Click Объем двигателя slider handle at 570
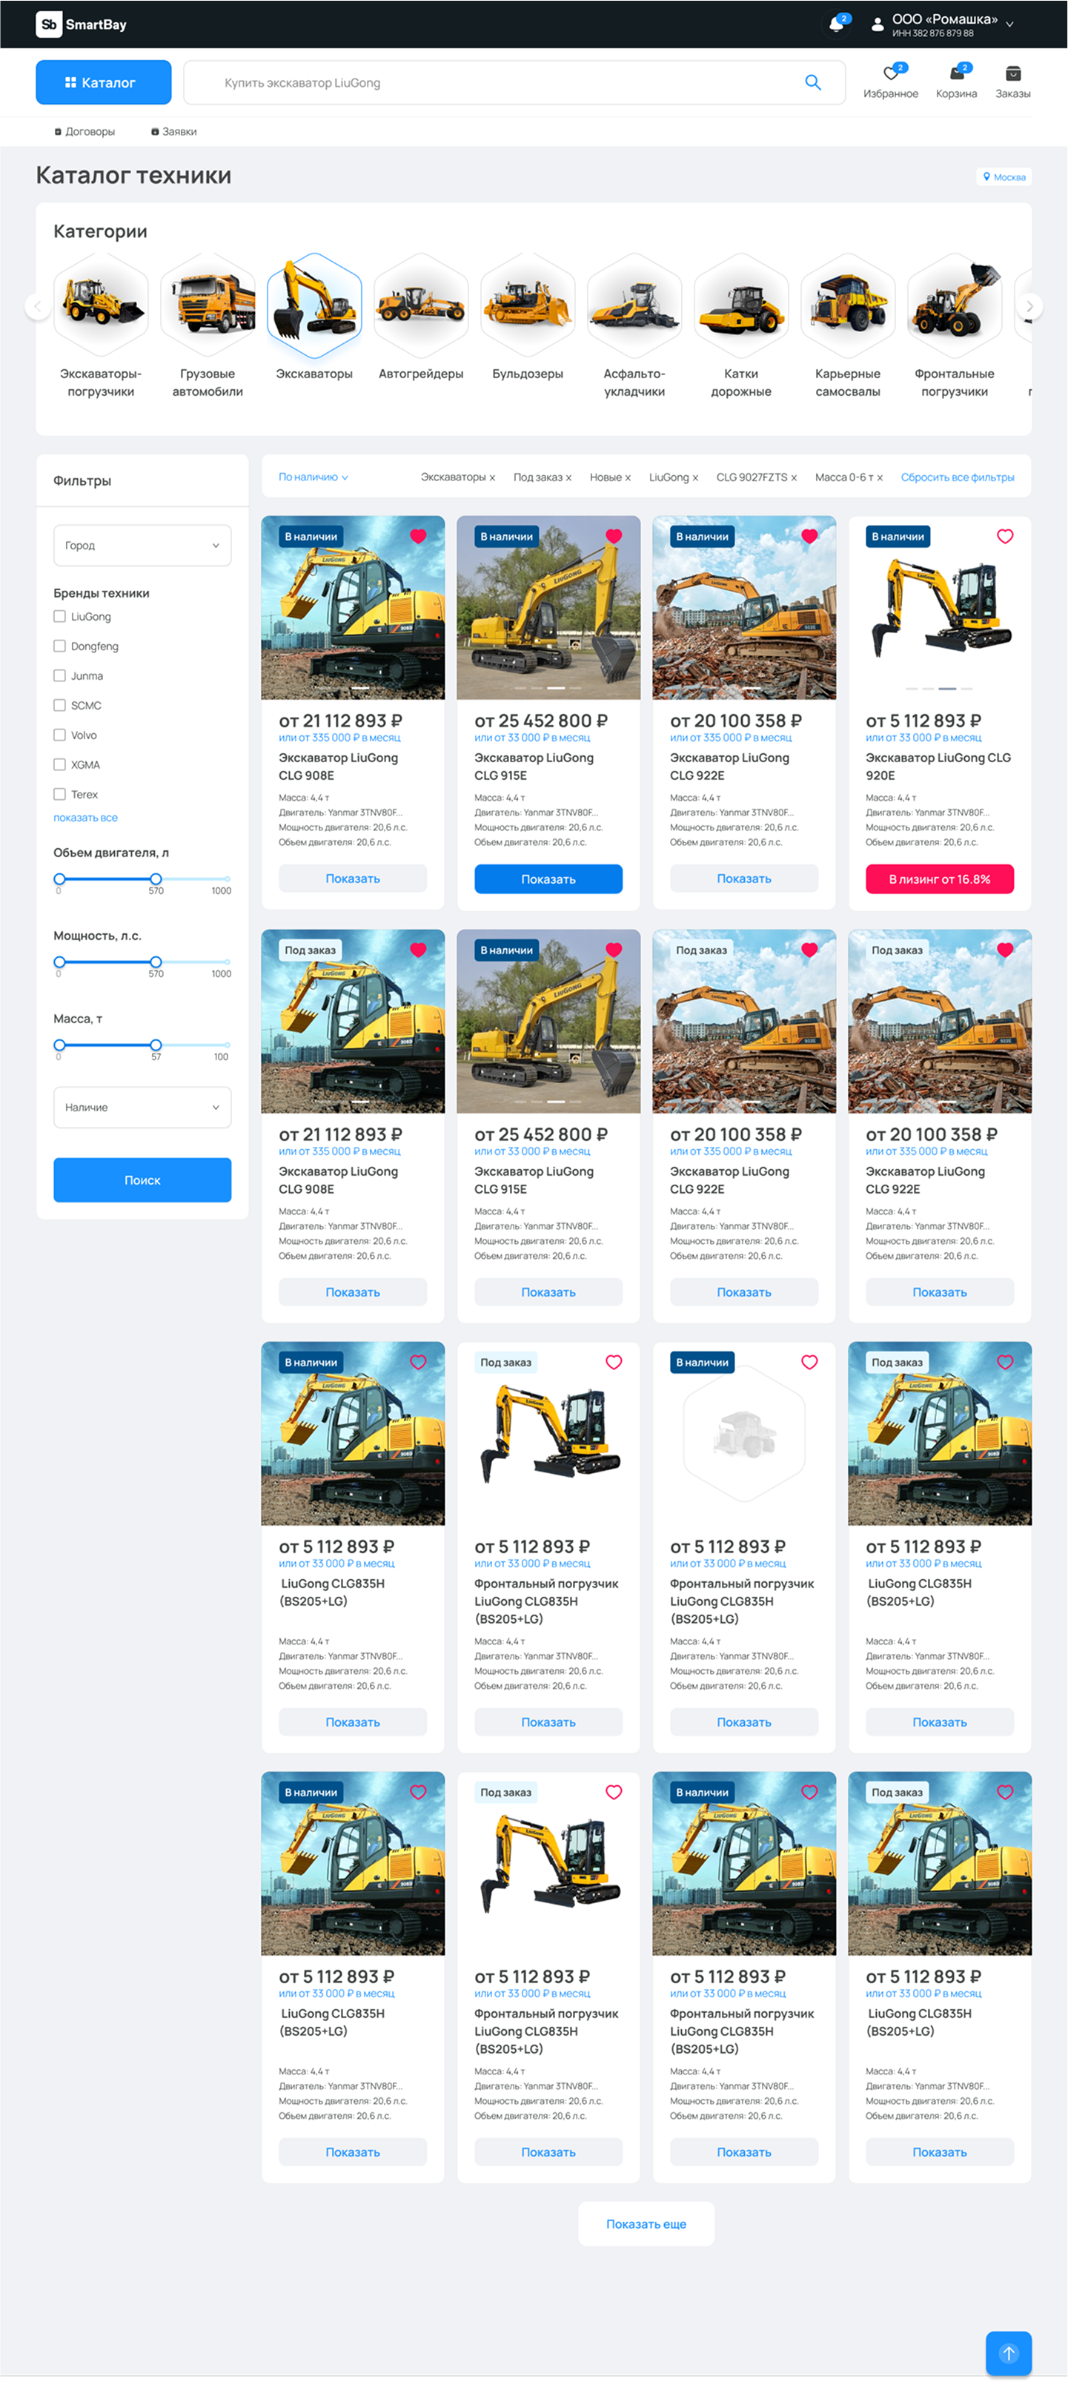 [156, 879]
